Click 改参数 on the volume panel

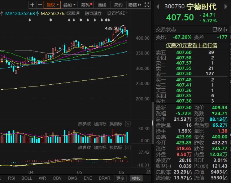[x=84, y=124]
